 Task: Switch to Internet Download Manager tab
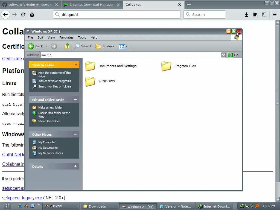tap(92, 5)
